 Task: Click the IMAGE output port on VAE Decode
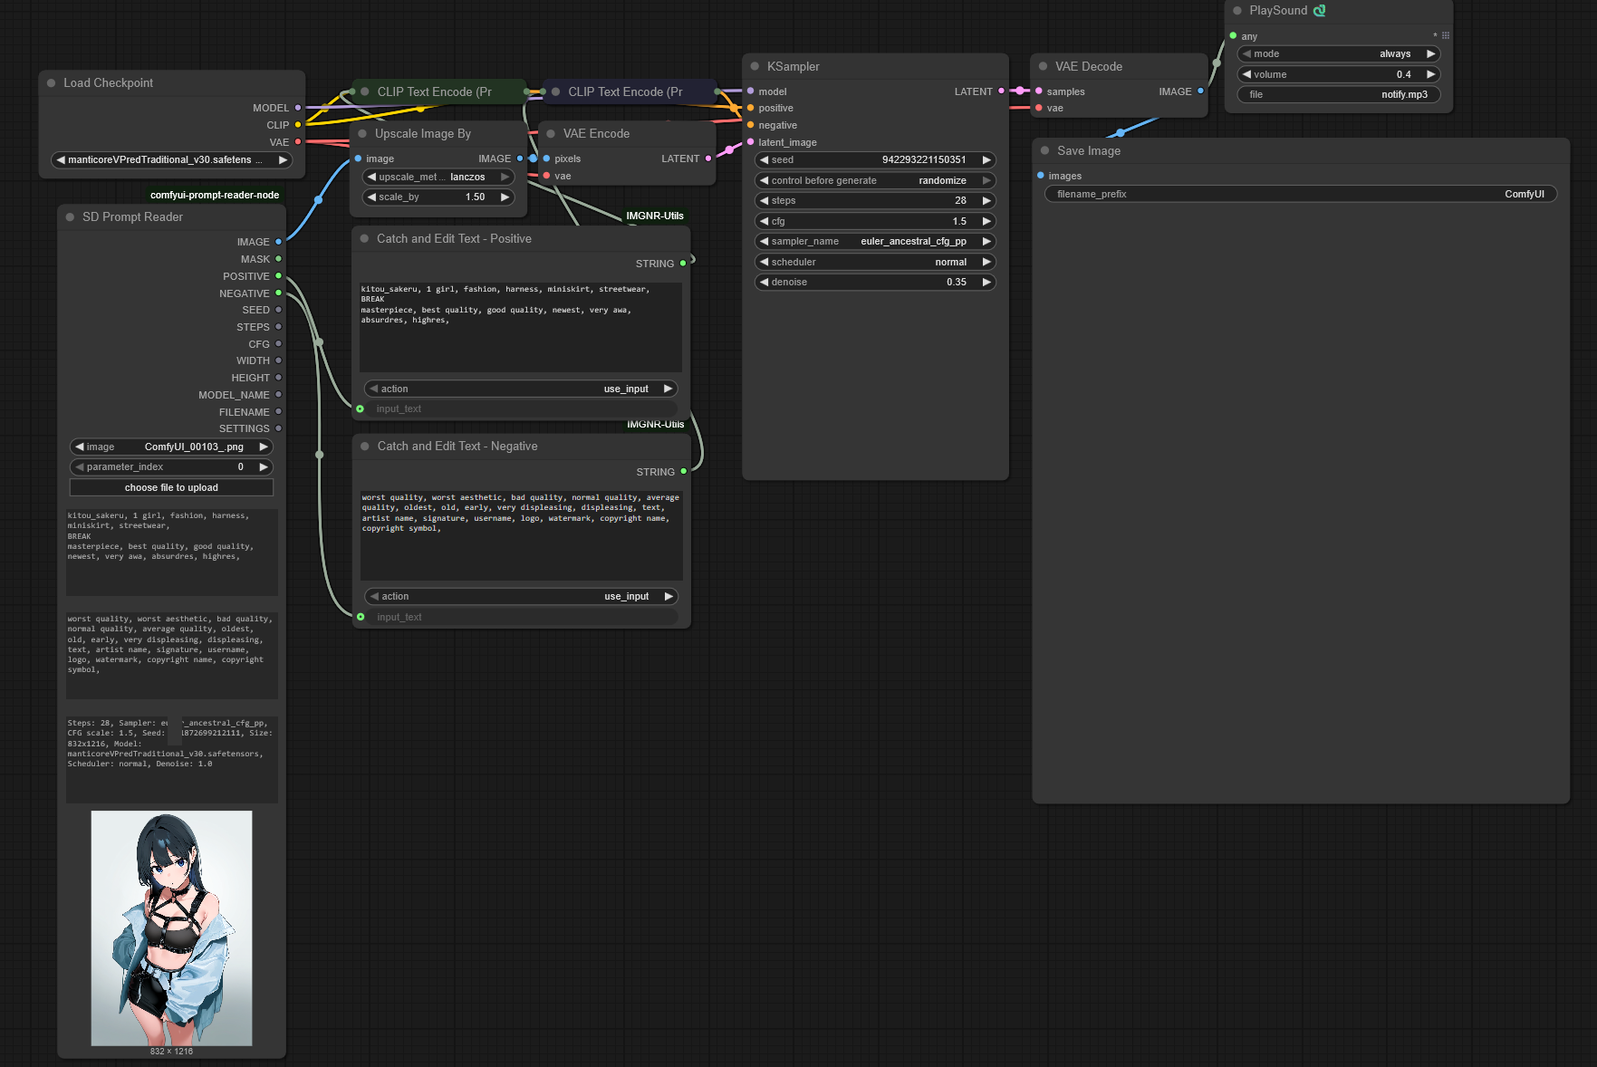coord(1200,91)
